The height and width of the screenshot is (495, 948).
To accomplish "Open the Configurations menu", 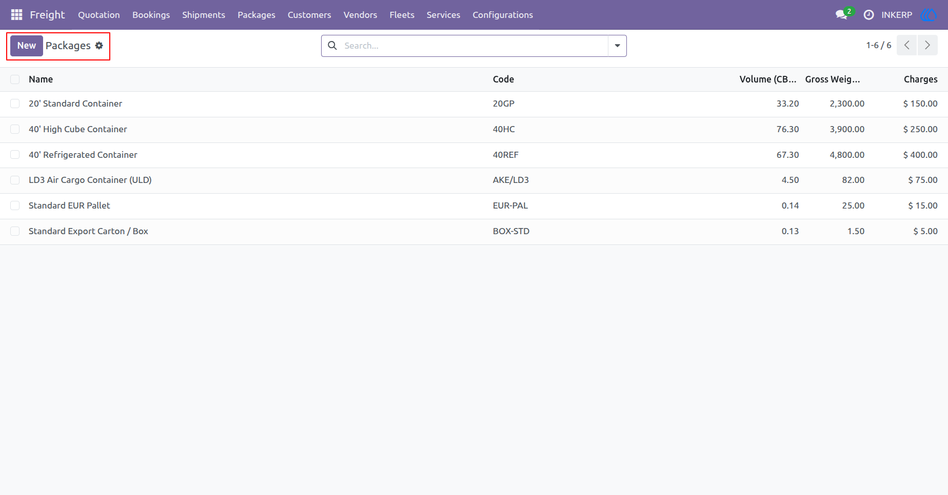I will 503,15.
